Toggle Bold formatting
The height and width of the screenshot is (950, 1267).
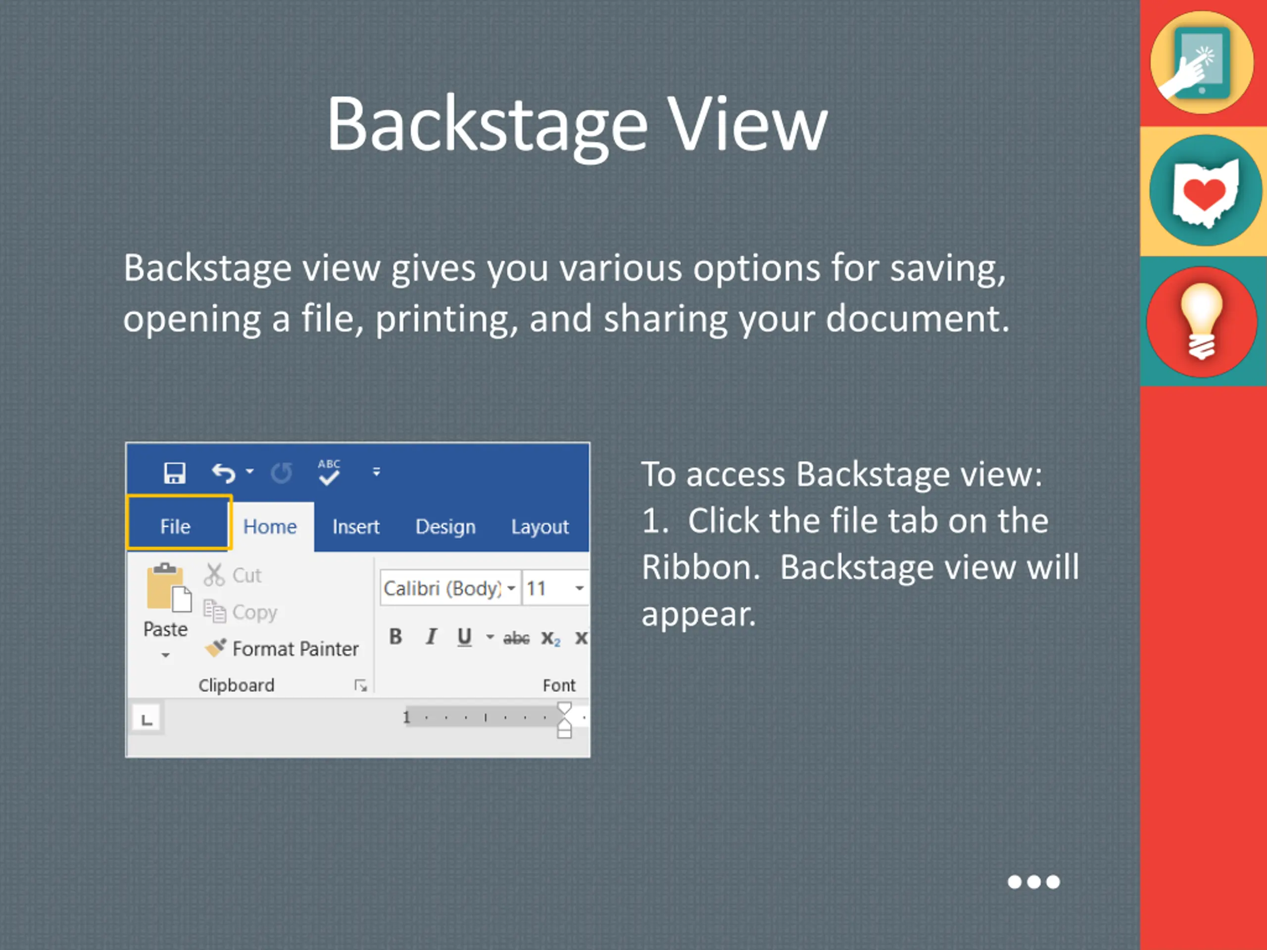coord(395,637)
